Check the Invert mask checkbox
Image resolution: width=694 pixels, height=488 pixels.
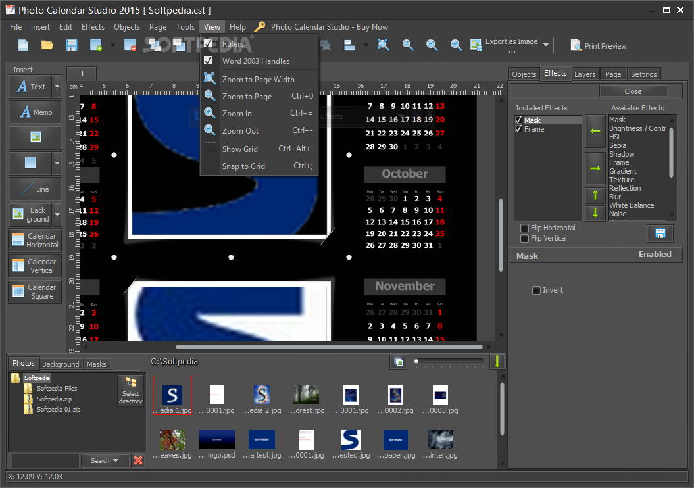click(x=536, y=290)
